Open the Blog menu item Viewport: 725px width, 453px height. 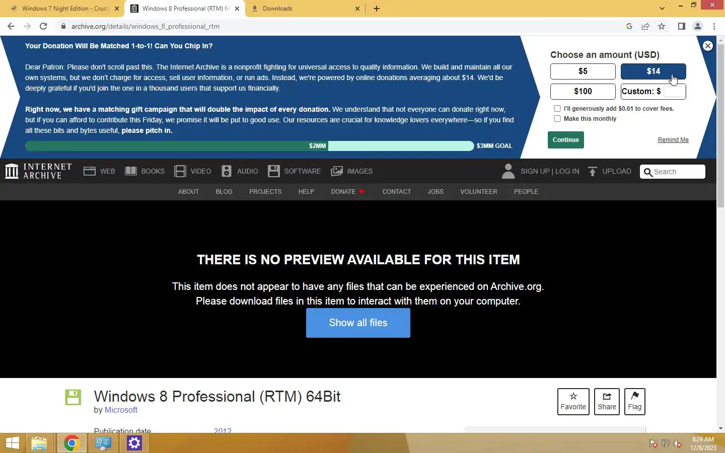224,192
